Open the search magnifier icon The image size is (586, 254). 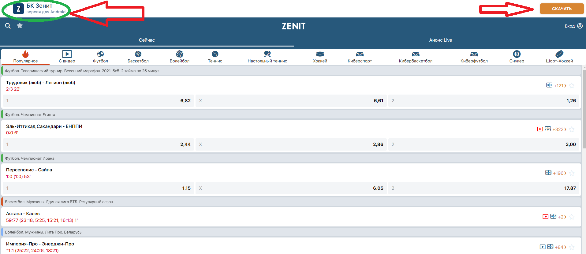[8, 26]
